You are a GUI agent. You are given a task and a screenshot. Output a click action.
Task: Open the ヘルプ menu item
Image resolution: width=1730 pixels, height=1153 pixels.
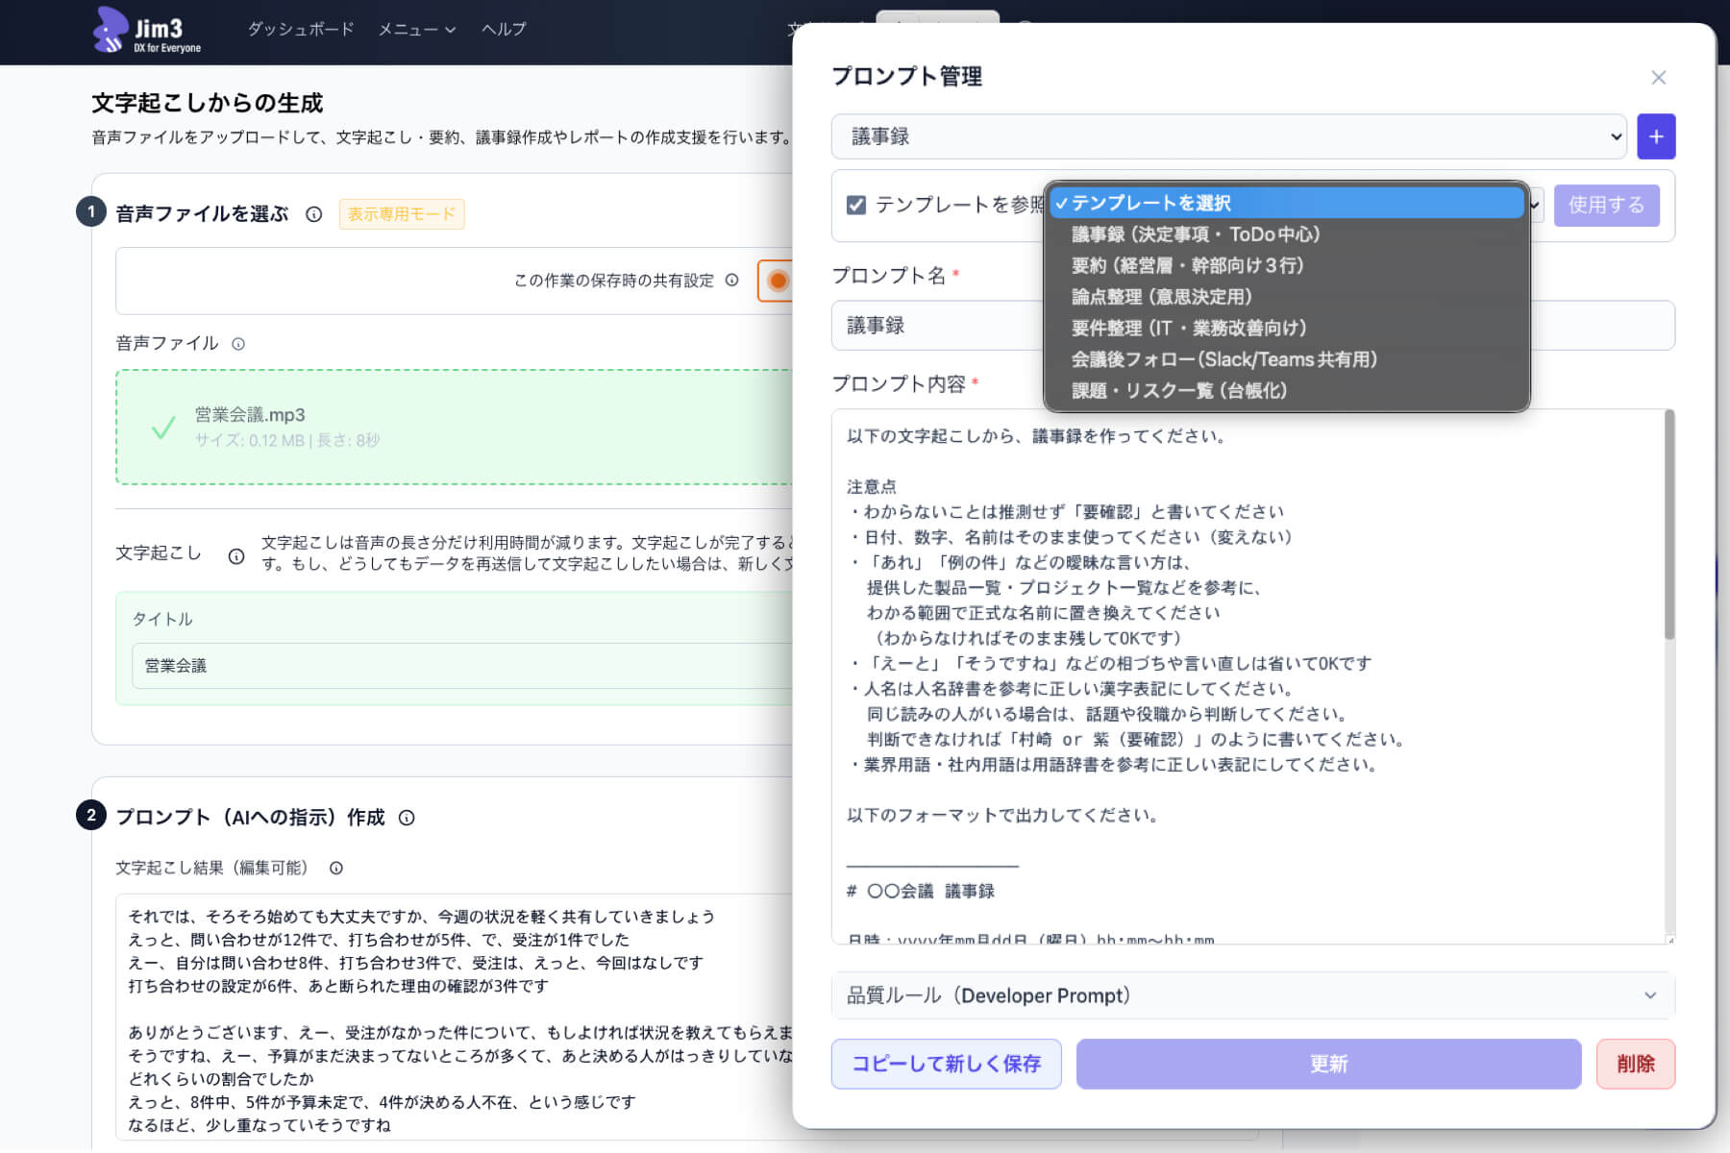tap(504, 29)
